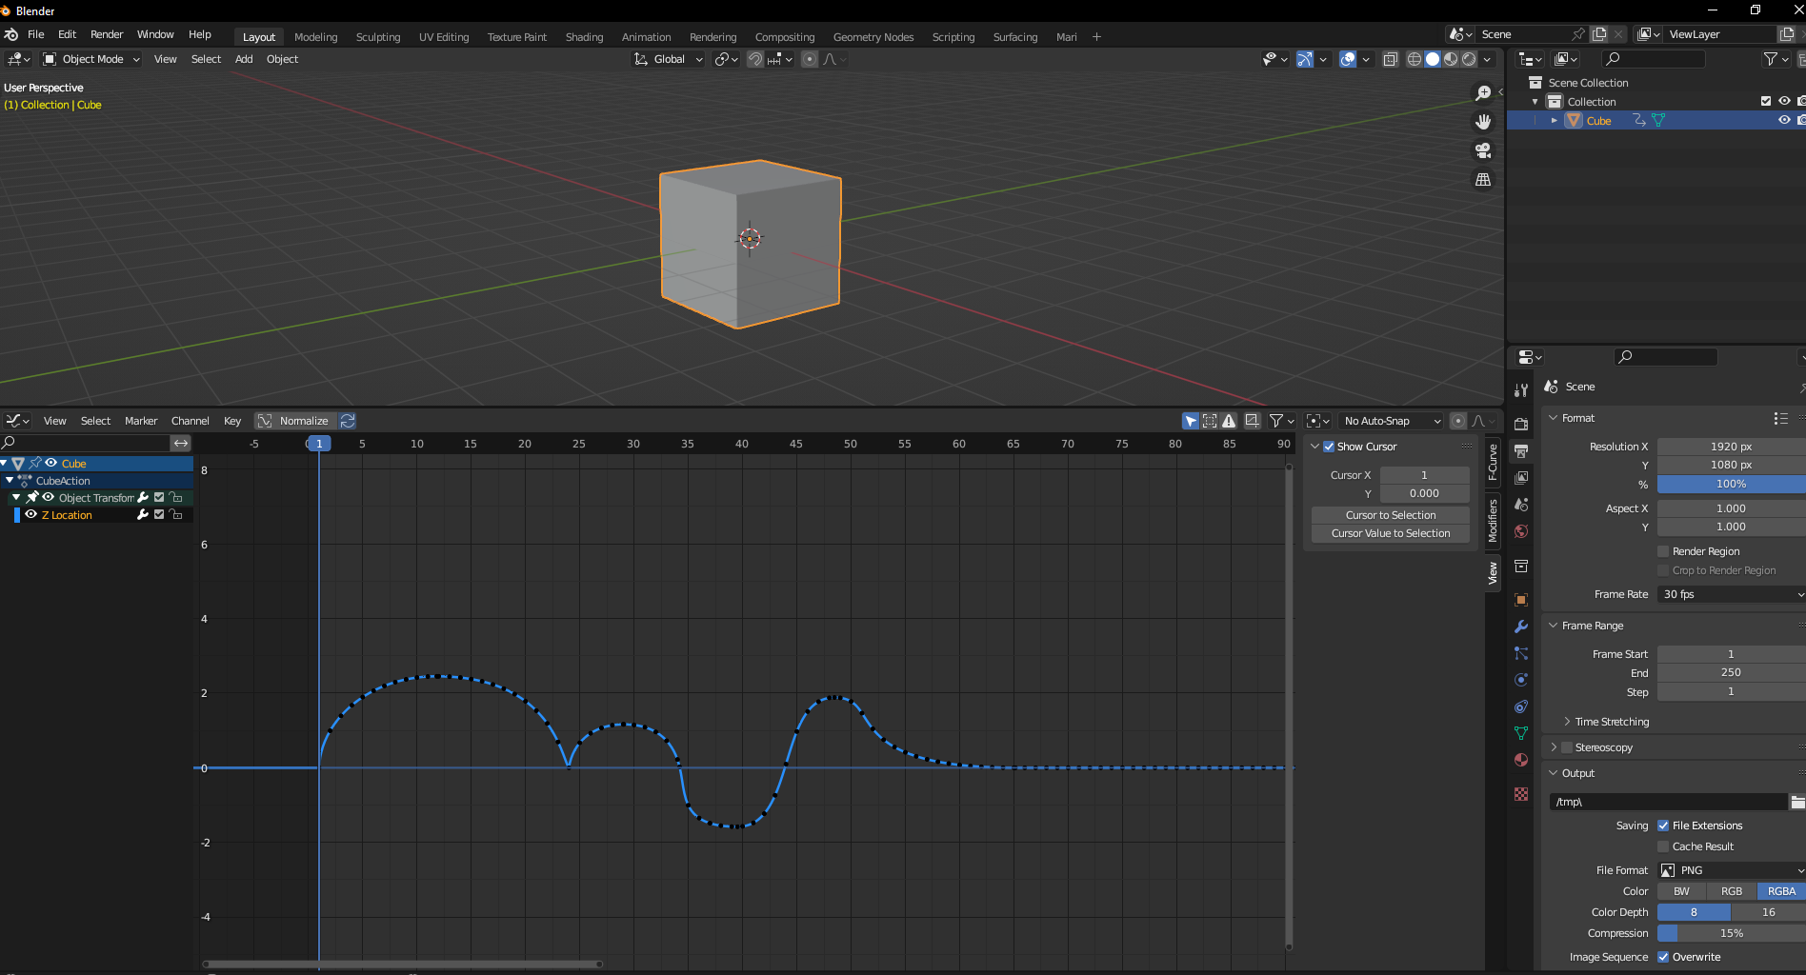Screen dimensions: 1806x975
Task: Open the Render properties tab
Action: [x=1521, y=424]
